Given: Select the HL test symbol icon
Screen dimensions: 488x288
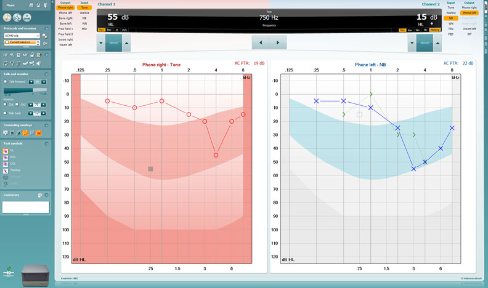Looking at the screenshot, I should [6, 150].
